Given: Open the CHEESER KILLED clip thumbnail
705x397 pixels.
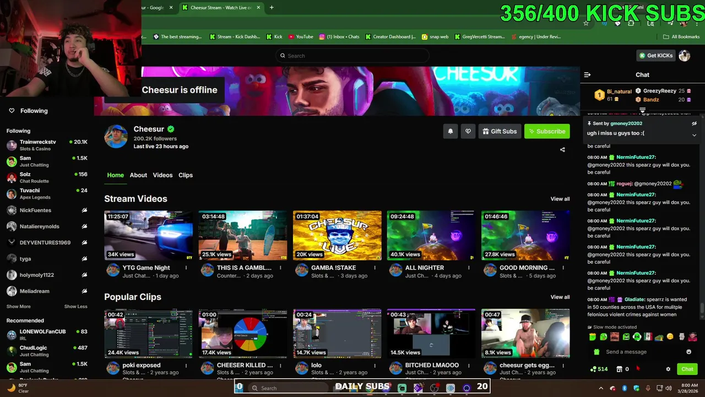Looking at the screenshot, I should click(243, 334).
